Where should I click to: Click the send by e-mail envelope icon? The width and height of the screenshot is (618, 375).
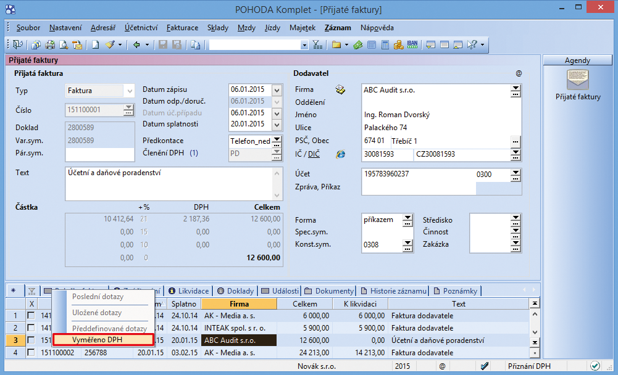[77, 44]
